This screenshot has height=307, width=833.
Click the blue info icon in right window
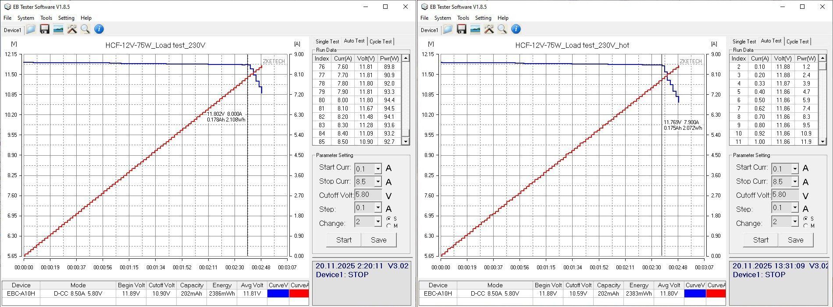[x=516, y=29]
